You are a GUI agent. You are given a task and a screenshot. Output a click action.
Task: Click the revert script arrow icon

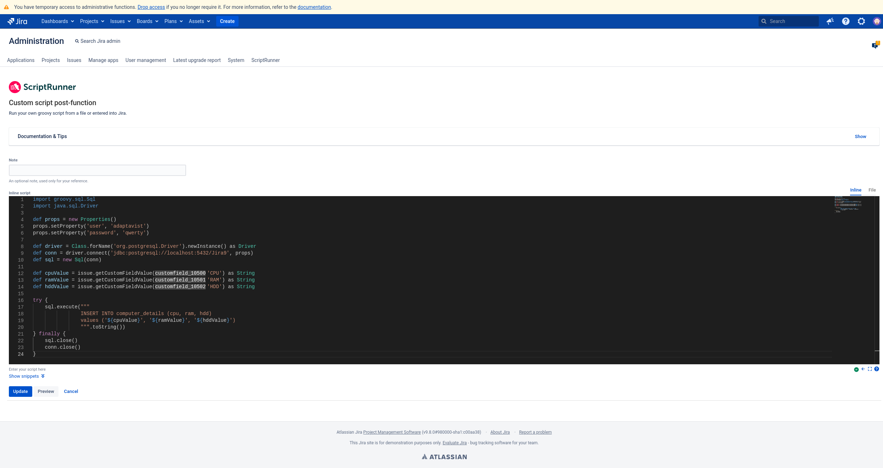(x=863, y=369)
